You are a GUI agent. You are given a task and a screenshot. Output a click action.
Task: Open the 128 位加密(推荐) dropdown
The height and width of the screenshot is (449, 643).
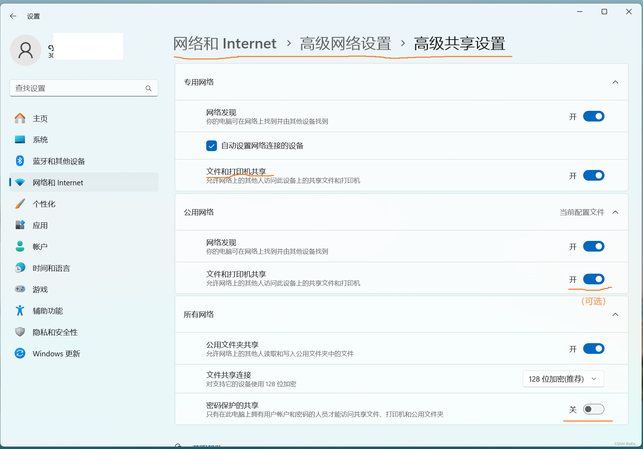[563, 379]
